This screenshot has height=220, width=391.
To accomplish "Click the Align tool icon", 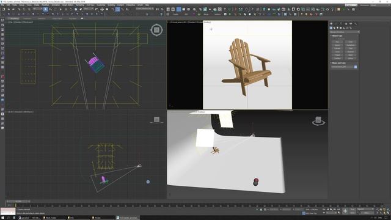I will tap(162, 9).
